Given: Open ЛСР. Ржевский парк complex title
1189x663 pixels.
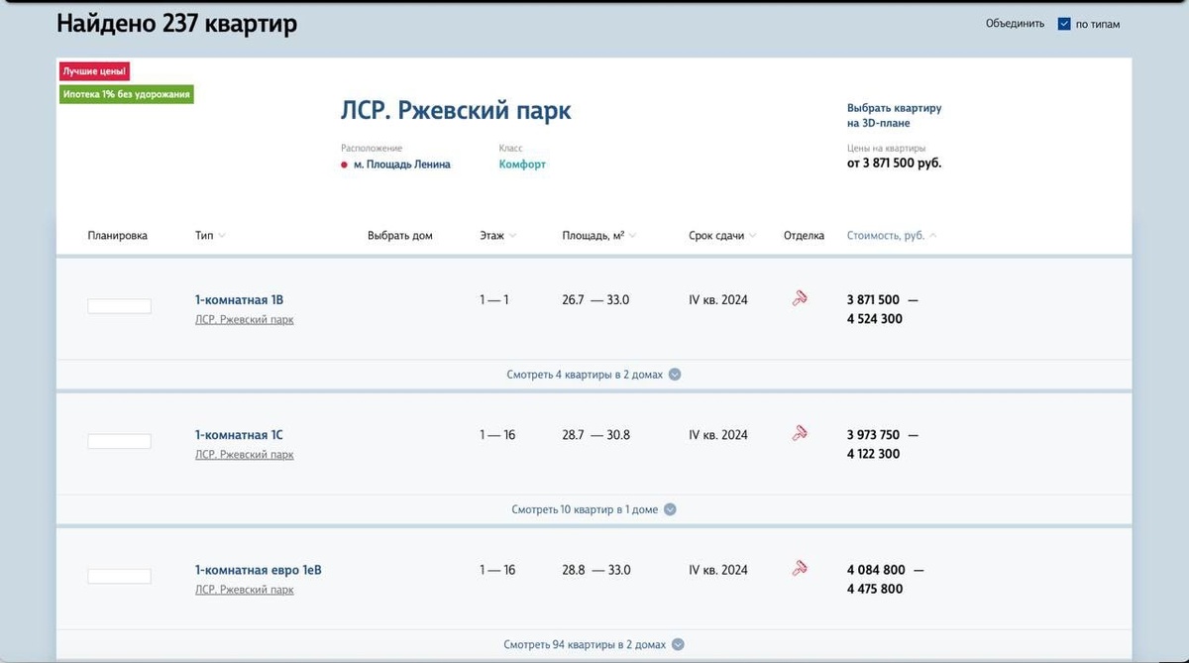Looking at the screenshot, I should pyautogui.click(x=456, y=110).
